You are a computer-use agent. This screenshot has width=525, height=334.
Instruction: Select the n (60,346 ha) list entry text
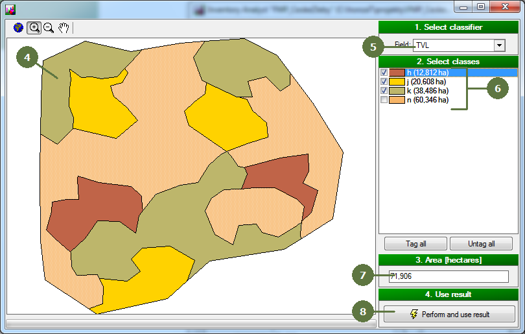click(x=428, y=100)
